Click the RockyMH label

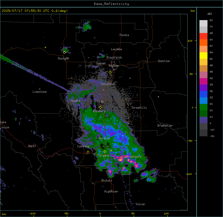tap(63, 59)
